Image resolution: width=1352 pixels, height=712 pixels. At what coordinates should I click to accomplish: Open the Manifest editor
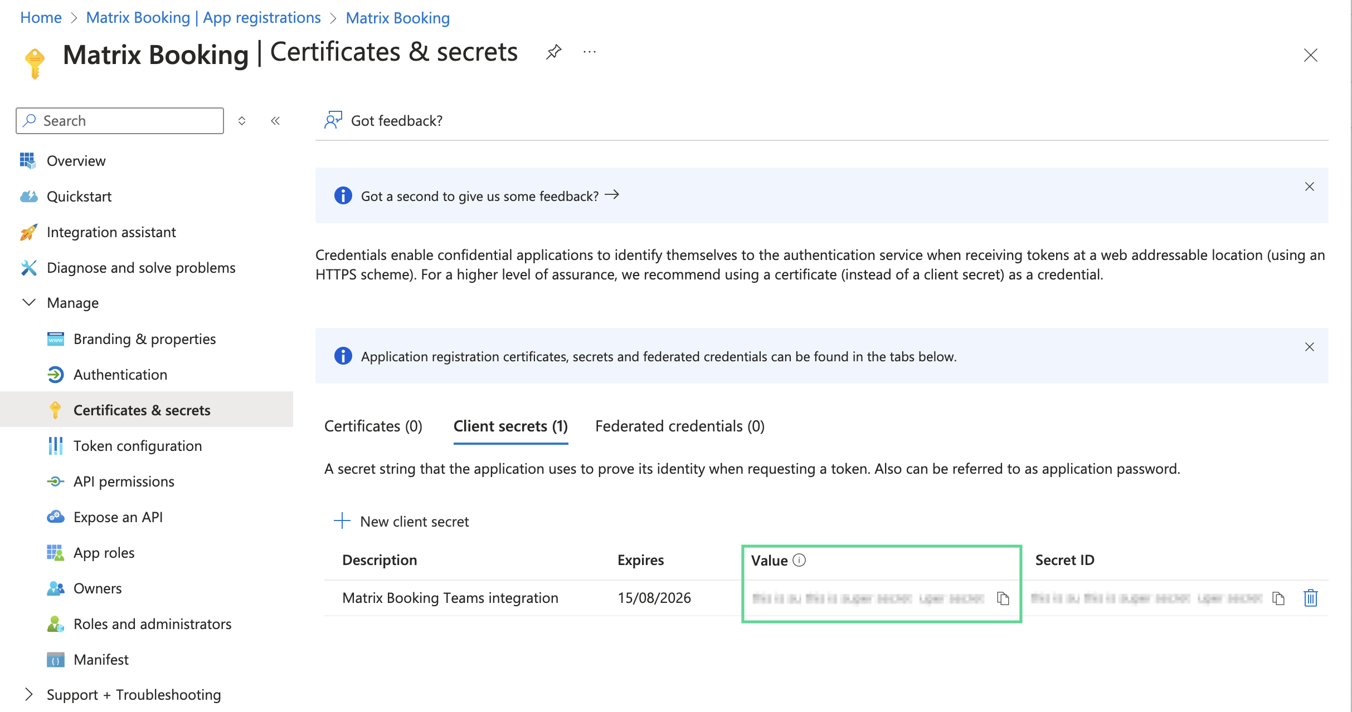pyautogui.click(x=101, y=659)
